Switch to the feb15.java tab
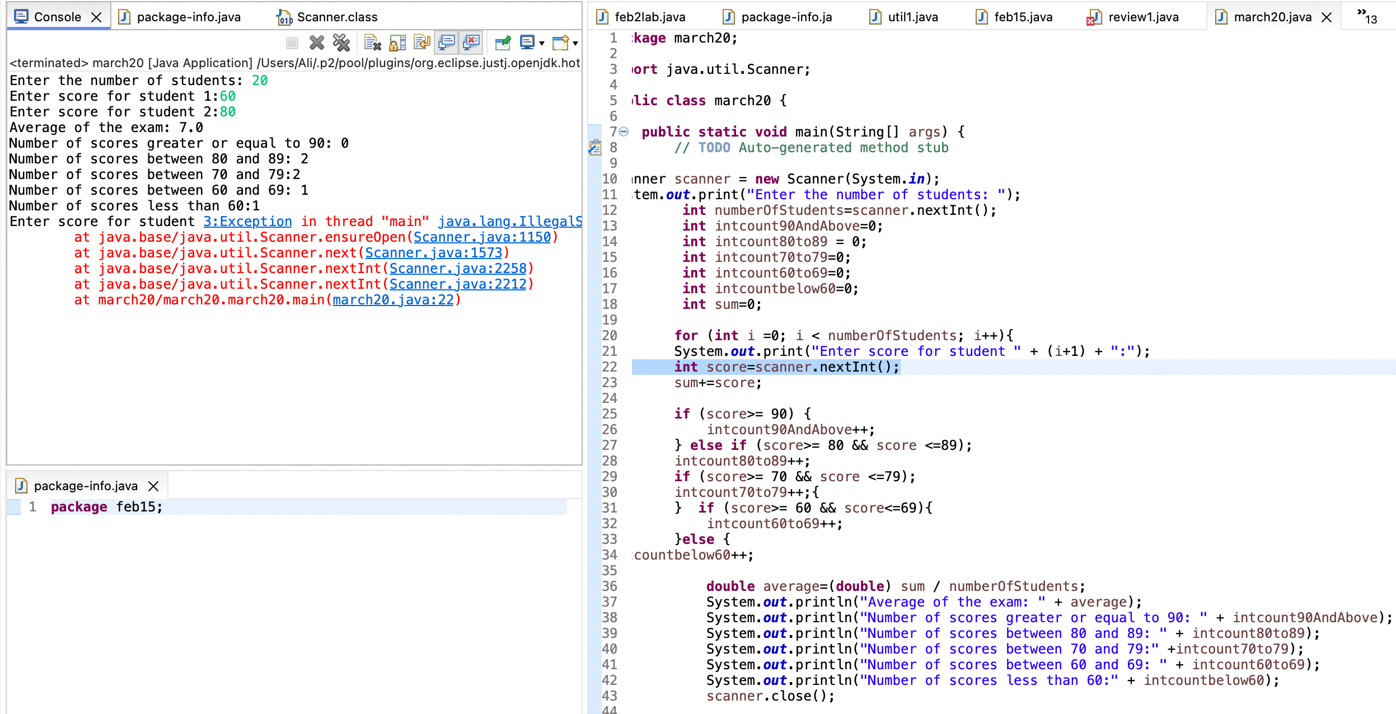 pos(1022,17)
